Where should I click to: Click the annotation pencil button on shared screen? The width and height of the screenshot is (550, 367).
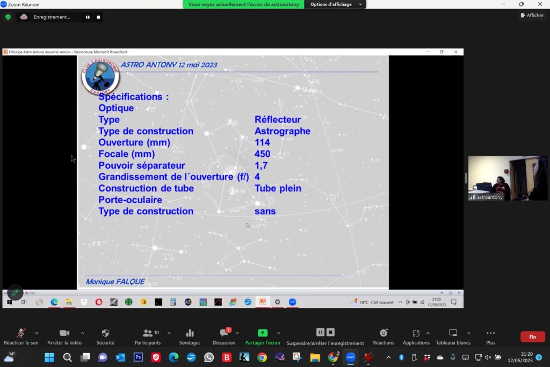click(15, 292)
